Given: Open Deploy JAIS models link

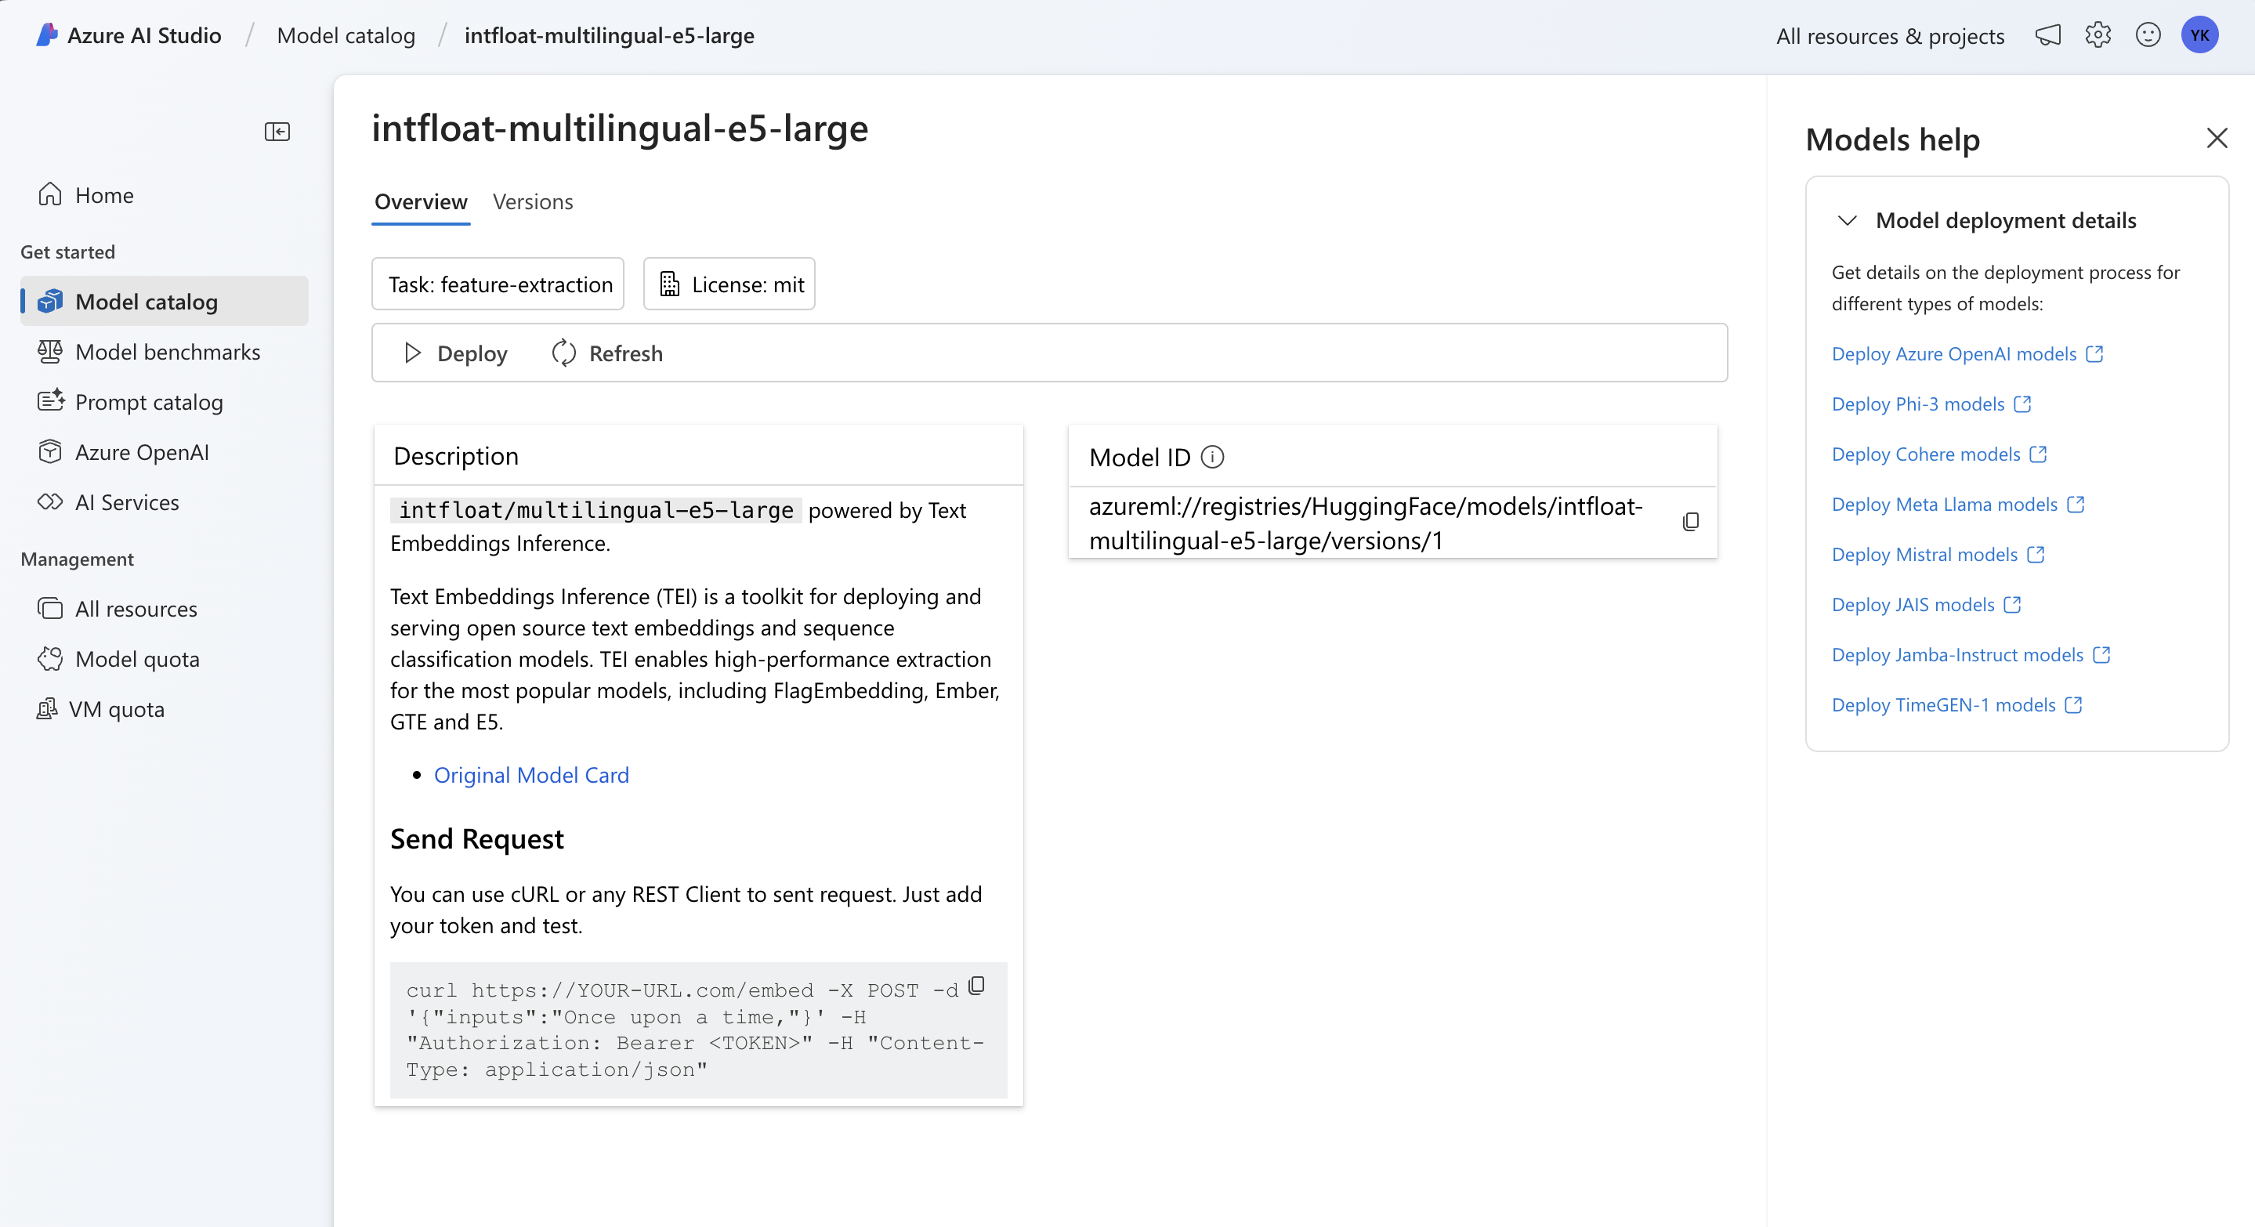Looking at the screenshot, I should [1913, 604].
